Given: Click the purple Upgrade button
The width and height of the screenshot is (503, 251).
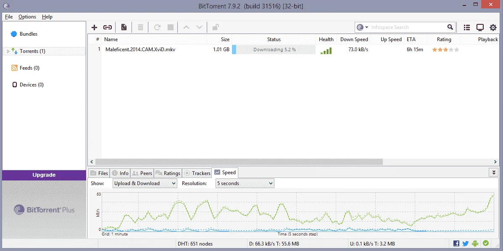Looking at the screenshot, I should (44, 175).
